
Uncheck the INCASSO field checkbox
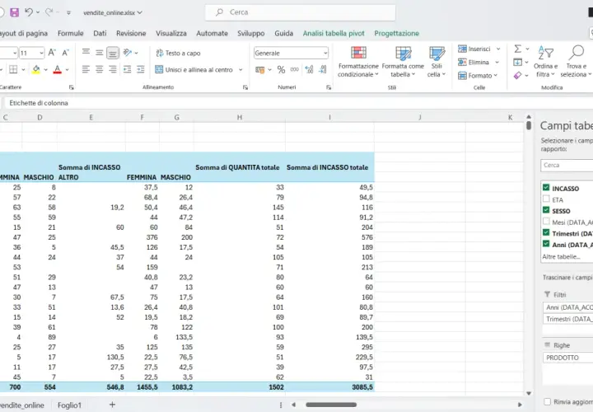click(x=546, y=188)
